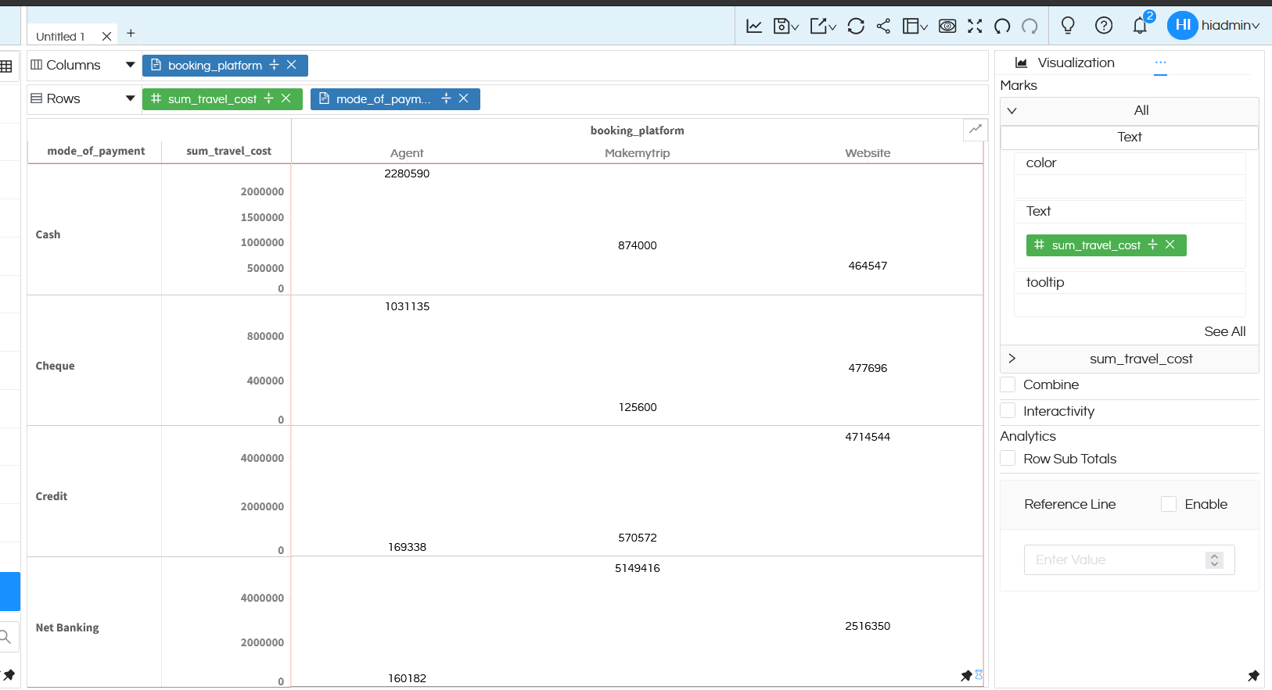The width and height of the screenshot is (1272, 690).
Task: Click See All in Marks
Action: 1224,331
